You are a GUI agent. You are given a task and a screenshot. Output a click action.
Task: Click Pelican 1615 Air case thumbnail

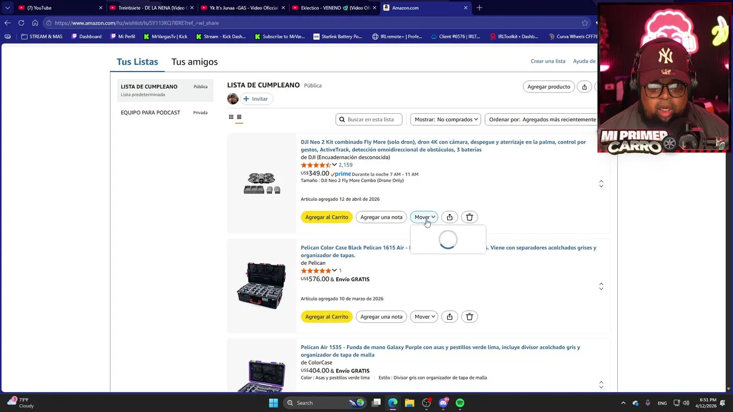262,286
